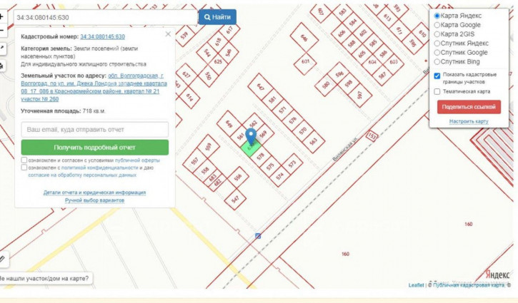Click the 153 road marker label
The height and width of the screenshot is (303, 518).
click(x=372, y=135)
